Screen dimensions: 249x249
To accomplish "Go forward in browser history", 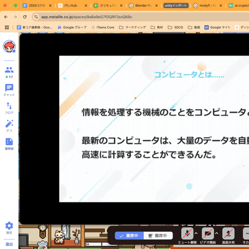I will pyautogui.click(x=15, y=17).
